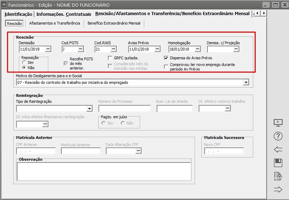Screen dimensions: 289x200
Task: Open the Cod.FGTS lookup button
Action: tap(81, 49)
